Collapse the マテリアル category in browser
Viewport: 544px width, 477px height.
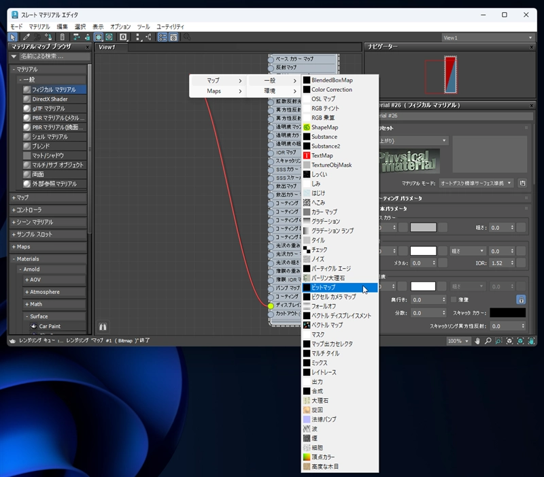(x=48, y=69)
